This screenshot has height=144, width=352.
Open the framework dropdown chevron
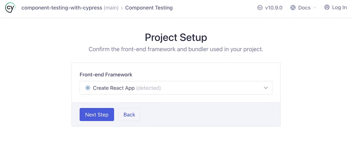pyautogui.click(x=266, y=88)
